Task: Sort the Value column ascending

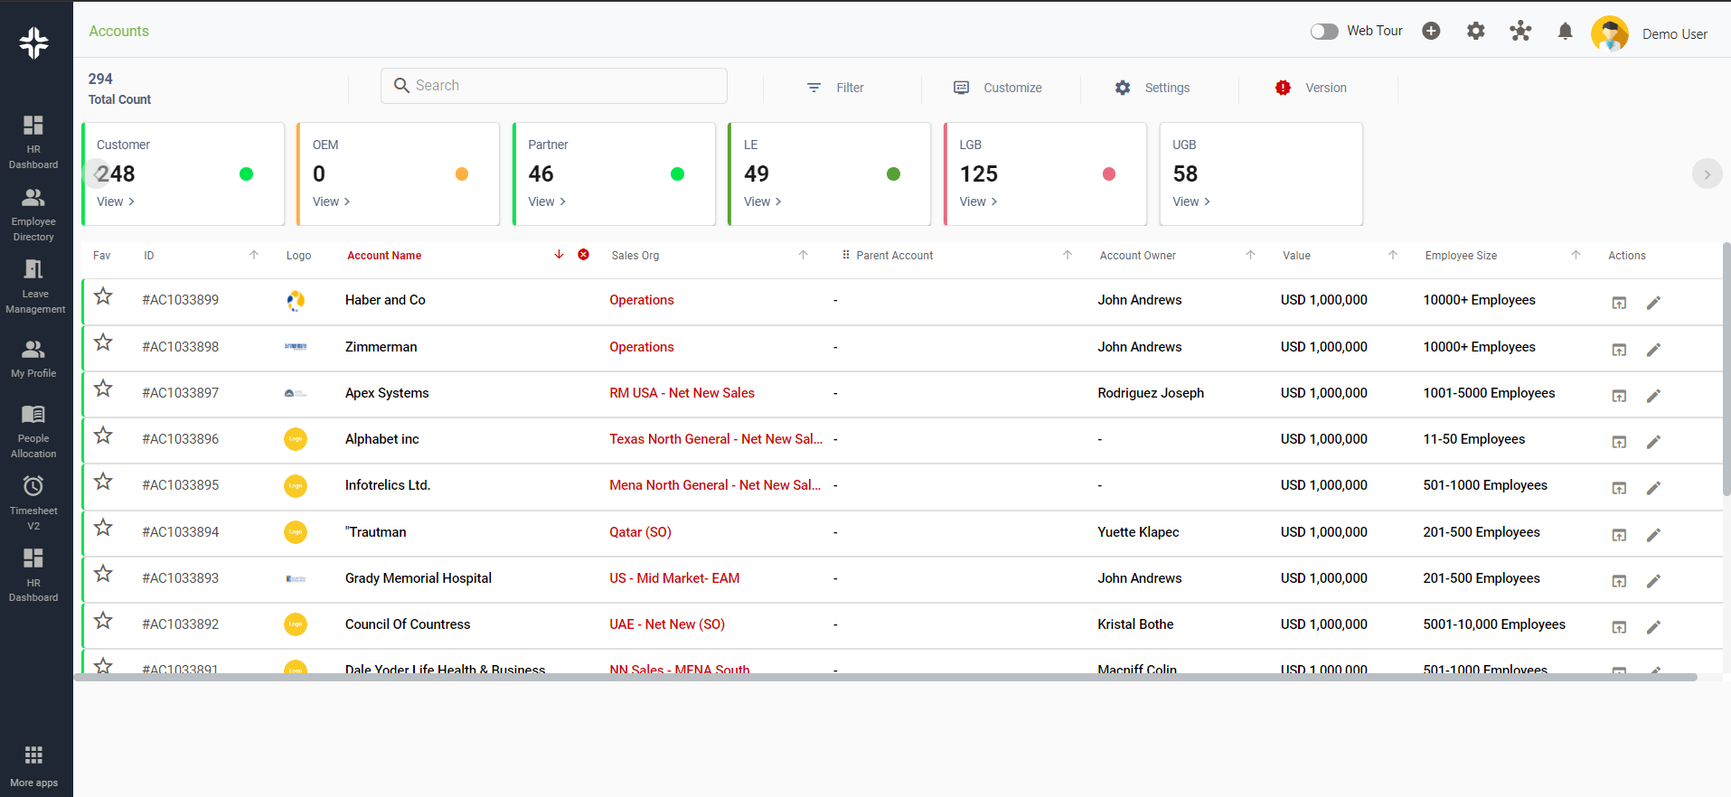Action: tap(1393, 255)
